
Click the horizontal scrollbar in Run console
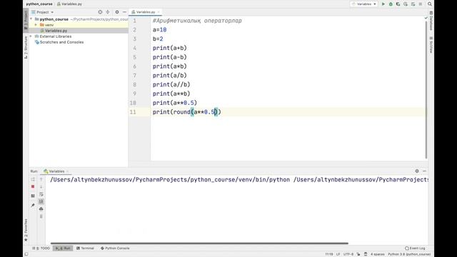click(x=199, y=243)
